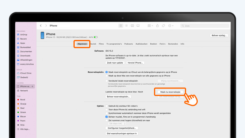This screenshot has width=245, height=138.
Task: Select iCloud backup radio option
Action: (106, 72)
